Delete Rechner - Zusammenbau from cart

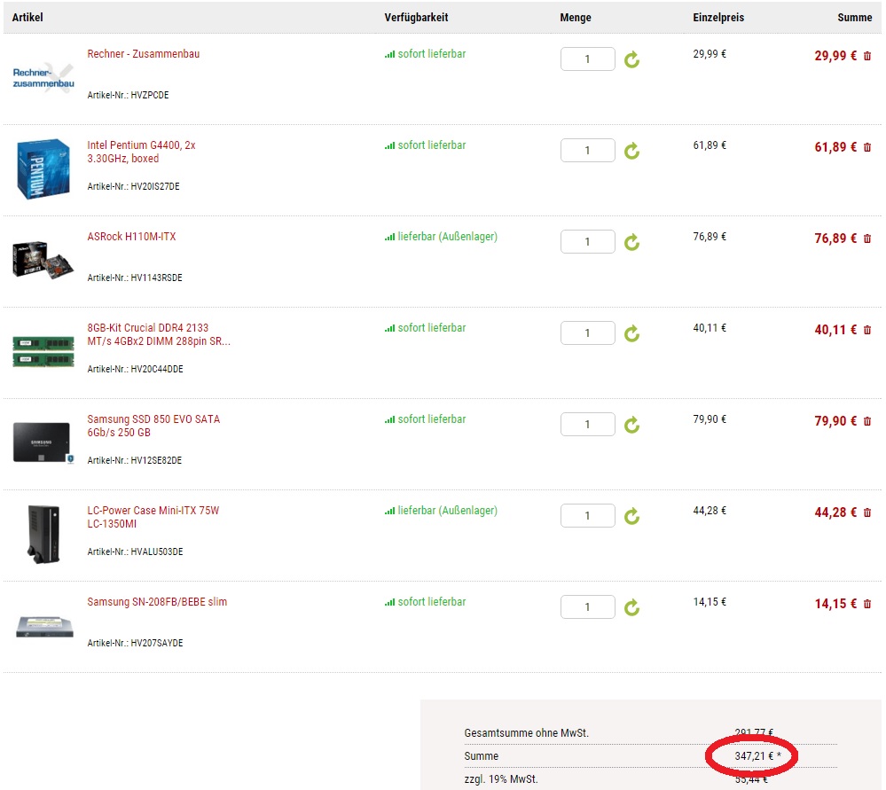point(867,56)
